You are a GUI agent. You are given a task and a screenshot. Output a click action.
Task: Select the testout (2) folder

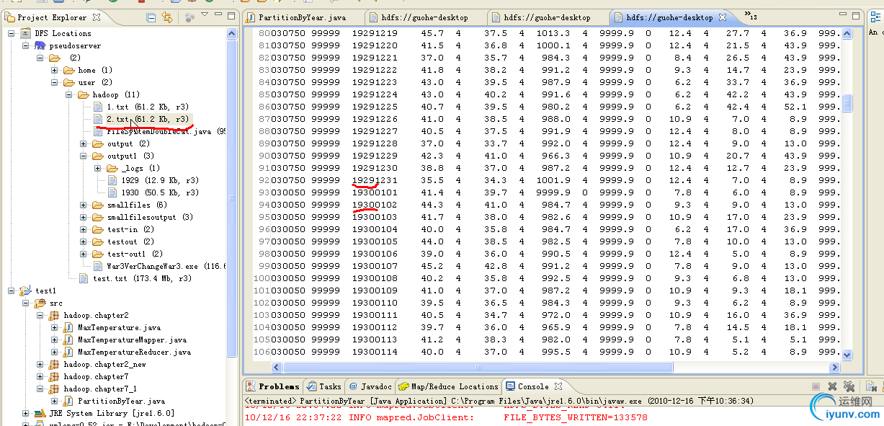(122, 241)
